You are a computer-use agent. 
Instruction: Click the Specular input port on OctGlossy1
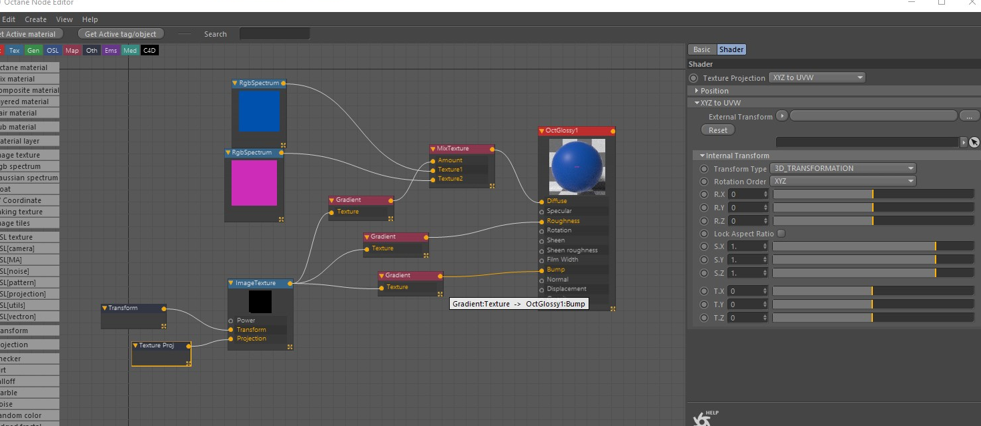(x=542, y=211)
